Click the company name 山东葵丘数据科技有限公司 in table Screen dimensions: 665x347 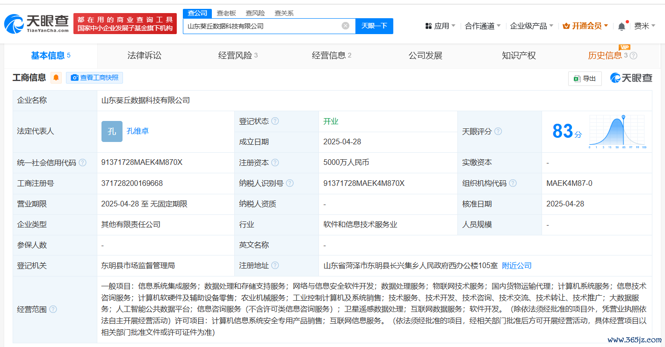(x=145, y=100)
